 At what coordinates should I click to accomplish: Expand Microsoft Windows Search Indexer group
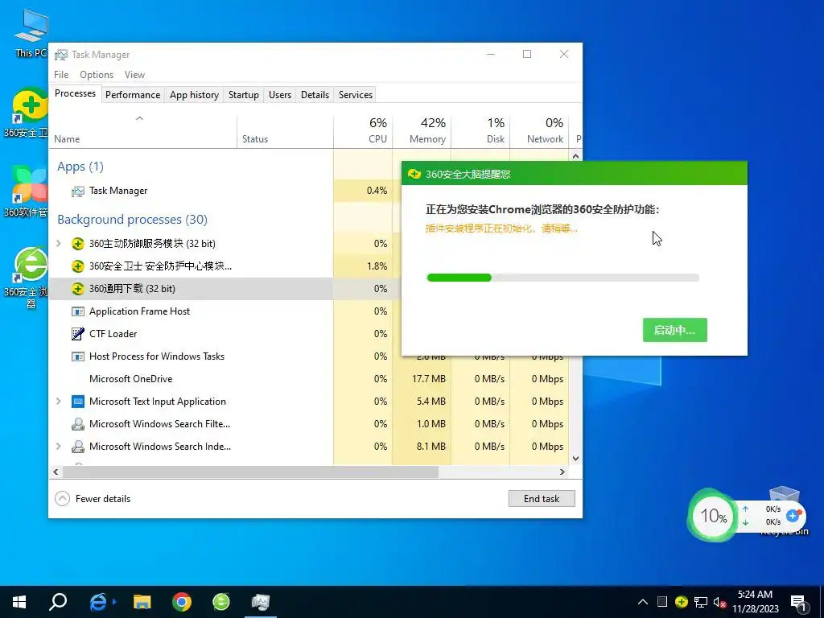coord(58,446)
